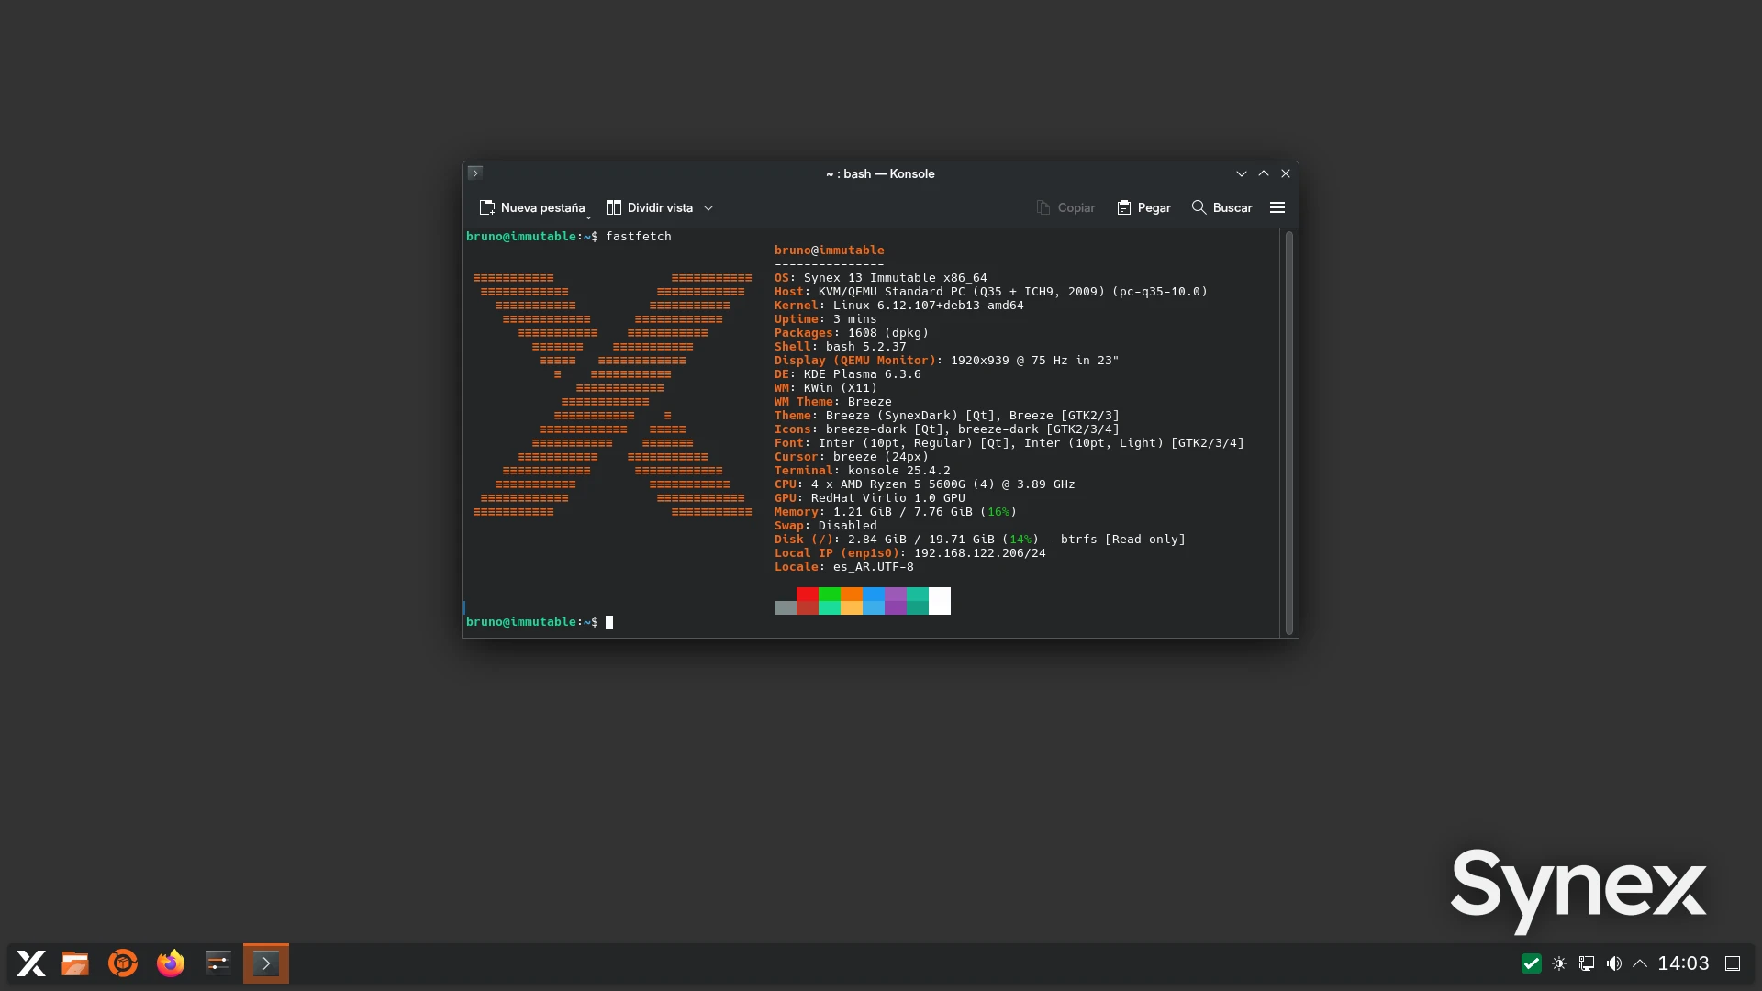Click the "Memory: 1.21 GiB / 7.76 GiB" line
Viewport: 1762px width, 991px height.
[896, 512]
